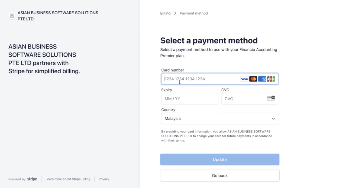Click the breadcrumb chevron after Billing
This screenshot has width=349, height=188.
pos(175,13)
